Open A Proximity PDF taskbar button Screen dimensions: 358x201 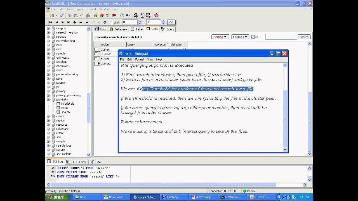pos(202,197)
